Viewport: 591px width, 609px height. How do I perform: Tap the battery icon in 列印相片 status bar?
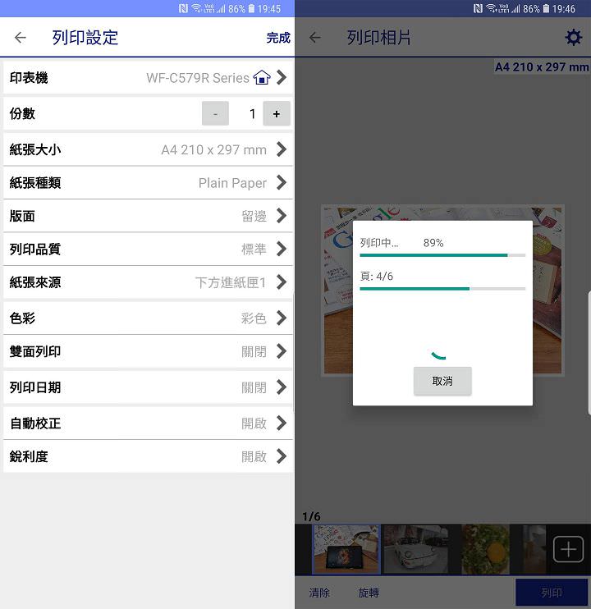(x=546, y=8)
